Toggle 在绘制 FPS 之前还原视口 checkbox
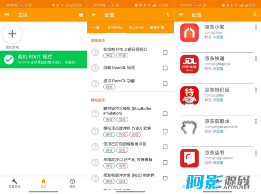Image resolution: width=261 pixels, height=194 pixels. pyautogui.click(x=165, y=52)
